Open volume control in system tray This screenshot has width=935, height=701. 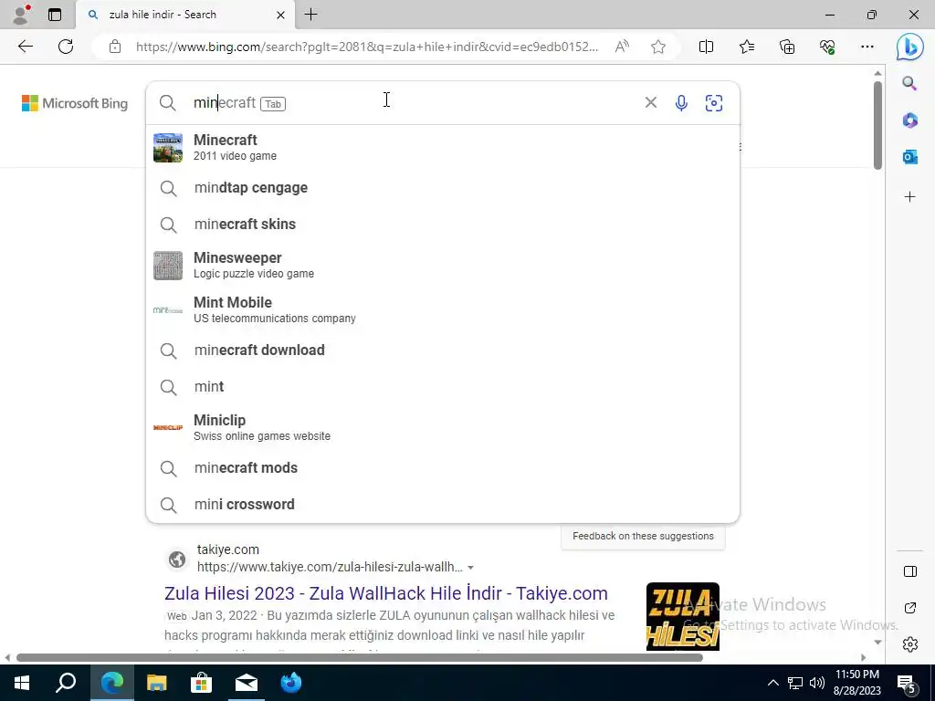[x=817, y=683]
